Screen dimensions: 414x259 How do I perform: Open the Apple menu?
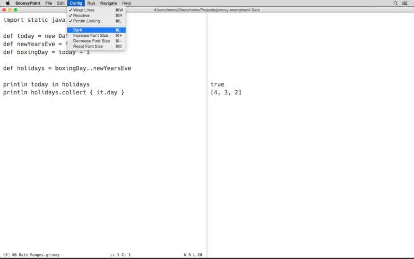[x=7, y=3]
